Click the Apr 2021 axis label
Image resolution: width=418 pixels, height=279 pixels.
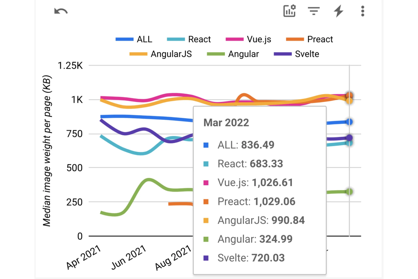click(84, 257)
